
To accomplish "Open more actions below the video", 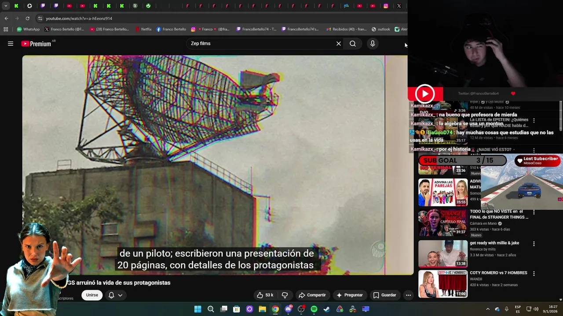I will [x=408, y=295].
